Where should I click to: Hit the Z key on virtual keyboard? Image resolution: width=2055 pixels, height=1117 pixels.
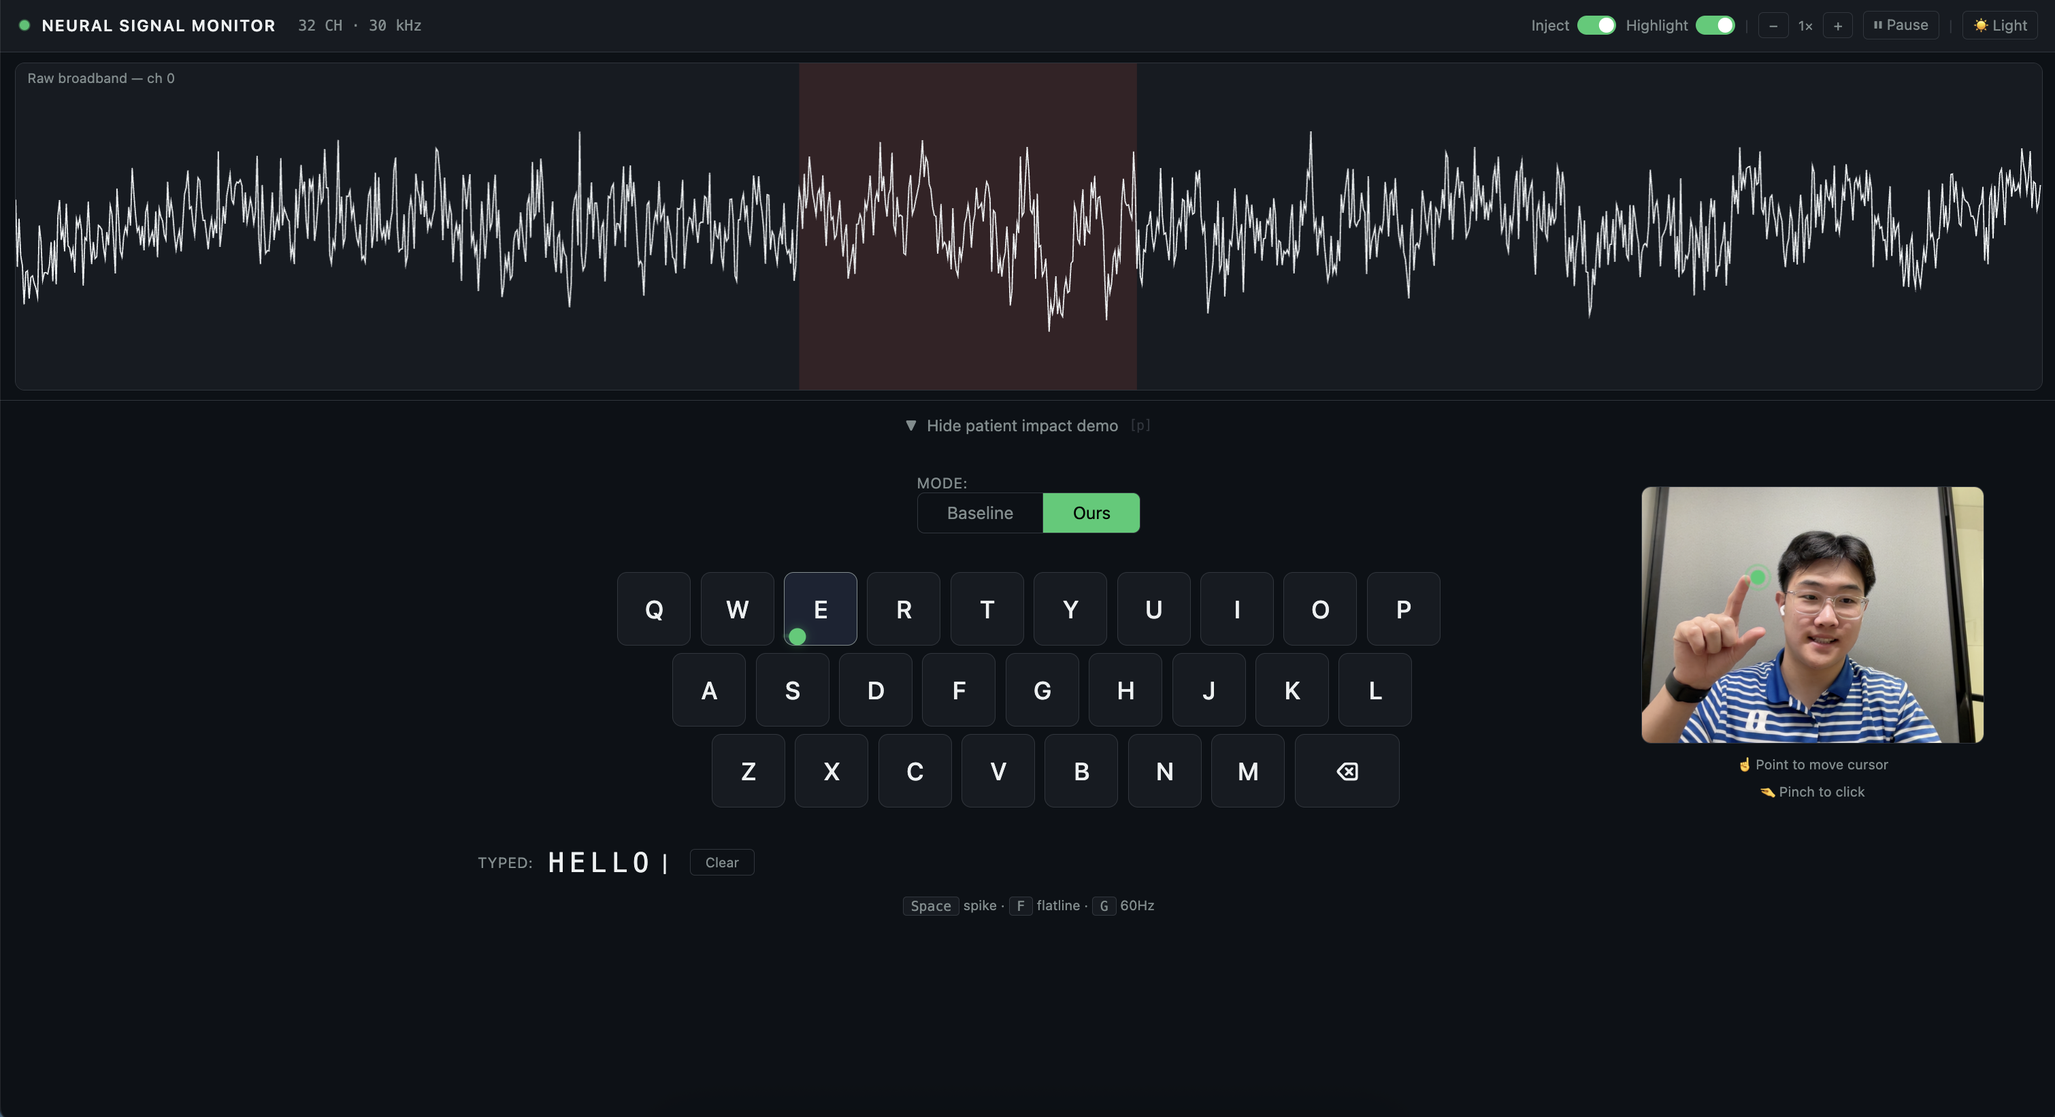pos(748,771)
